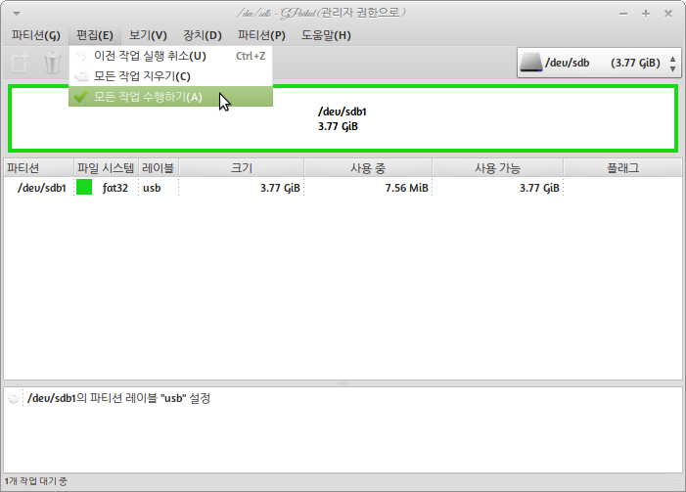
Task: Click green checkmark icon for apply all
Action: [81, 96]
